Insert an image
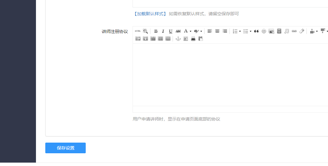The width and height of the screenshot is (328, 166). tap(271, 31)
